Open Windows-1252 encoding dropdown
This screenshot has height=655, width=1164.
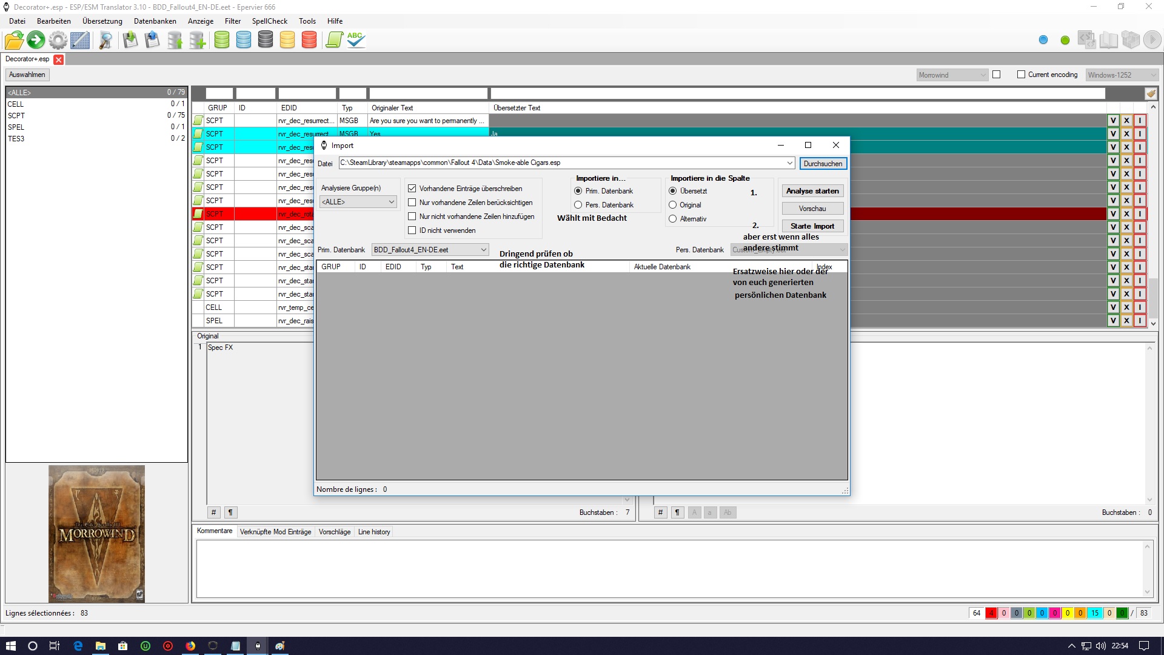point(1122,75)
